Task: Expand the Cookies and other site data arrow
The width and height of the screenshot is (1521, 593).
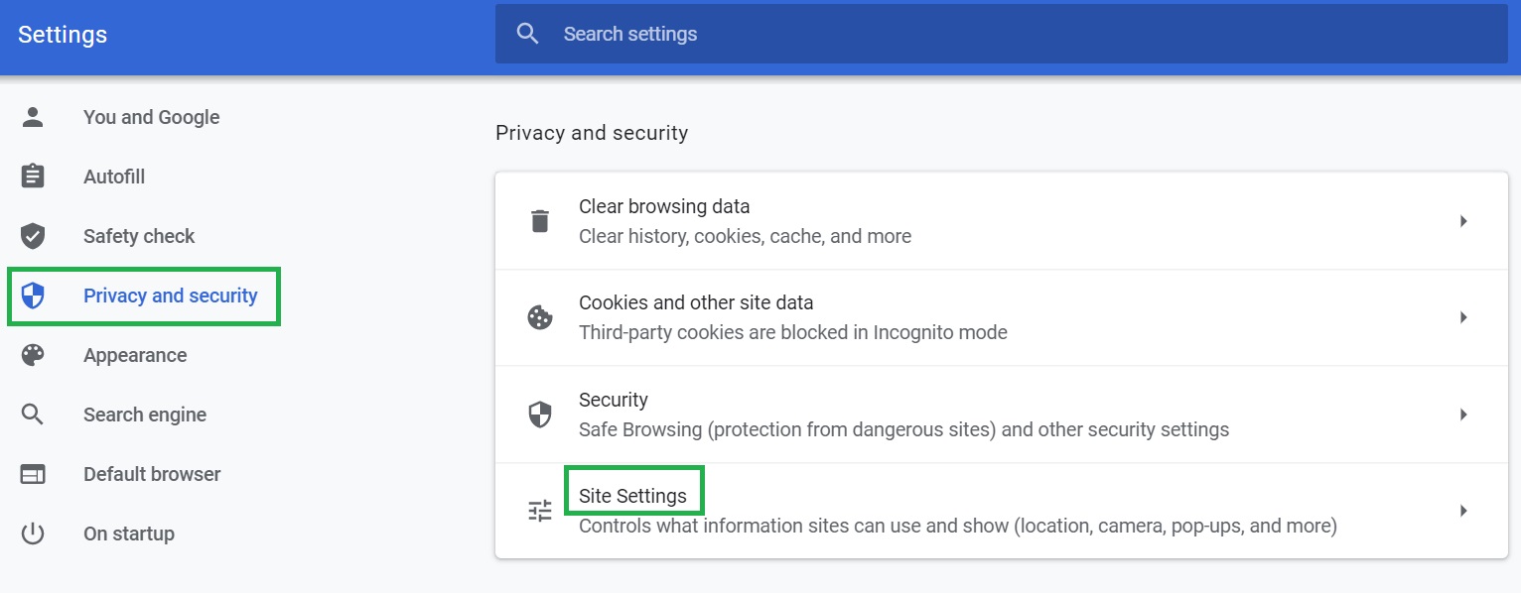Action: click(x=1463, y=317)
